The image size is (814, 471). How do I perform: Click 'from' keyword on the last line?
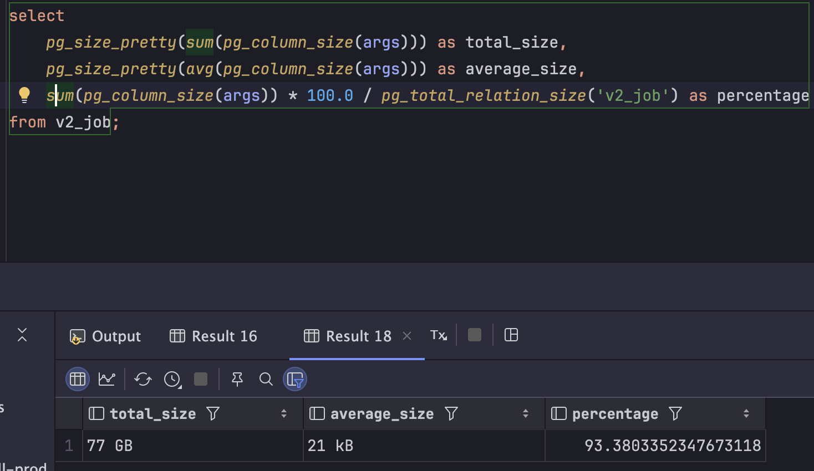28,122
